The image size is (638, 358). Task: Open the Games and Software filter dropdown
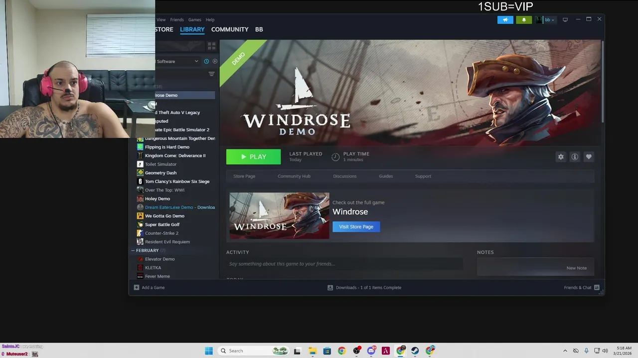[177, 61]
